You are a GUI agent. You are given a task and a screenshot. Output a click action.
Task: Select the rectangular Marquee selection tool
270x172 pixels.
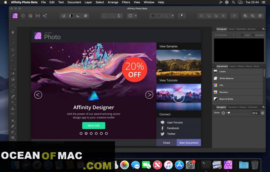[13, 67]
